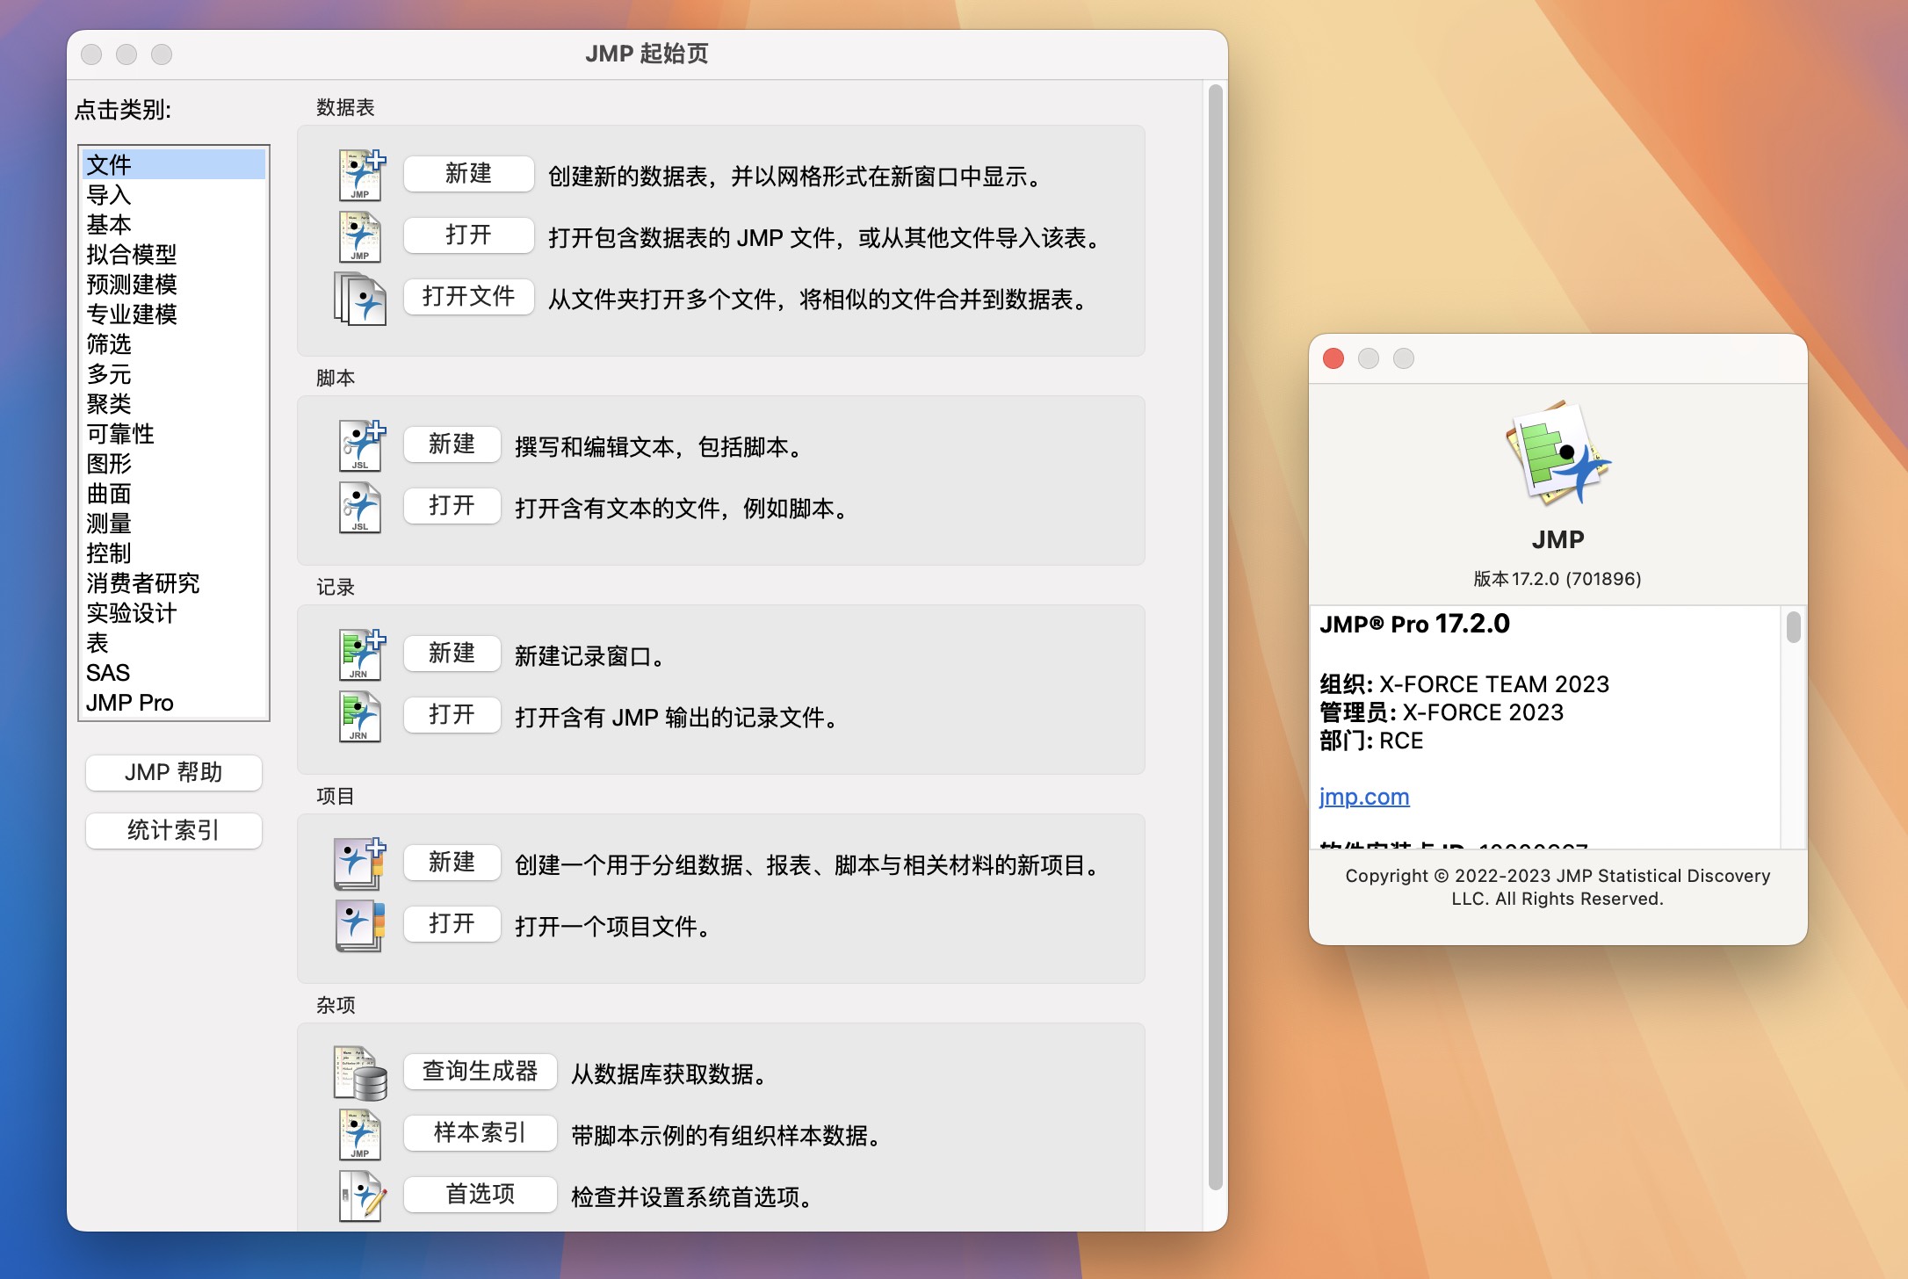This screenshot has width=1908, height=1279.
Task: Click the query builder database icon
Action: point(360,1073)
